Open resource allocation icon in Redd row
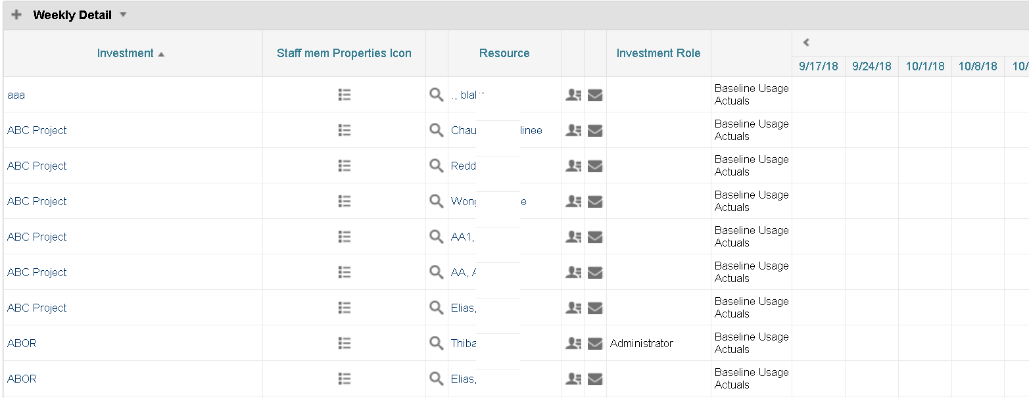This screenshot has width=1029, height=401. click(573, 166)
